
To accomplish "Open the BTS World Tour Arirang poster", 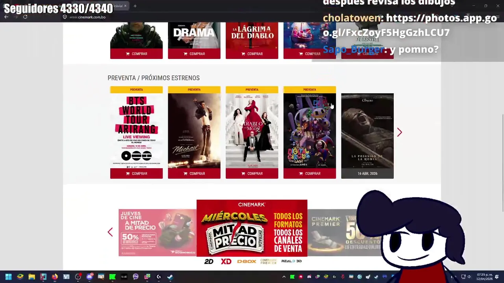I will click(136, 130).
